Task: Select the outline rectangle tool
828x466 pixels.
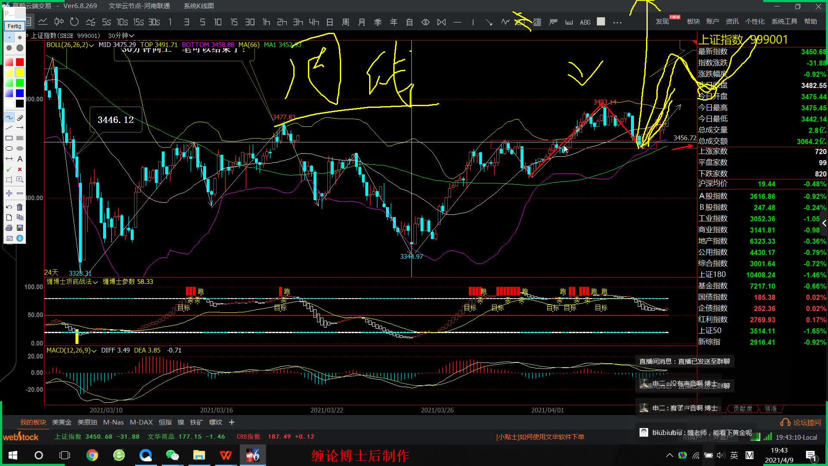Action: (x=9, y=138)
